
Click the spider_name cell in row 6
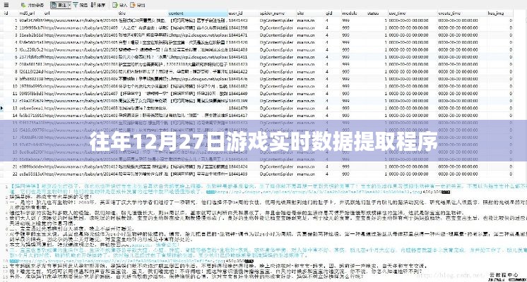click(x=276, y=57)
